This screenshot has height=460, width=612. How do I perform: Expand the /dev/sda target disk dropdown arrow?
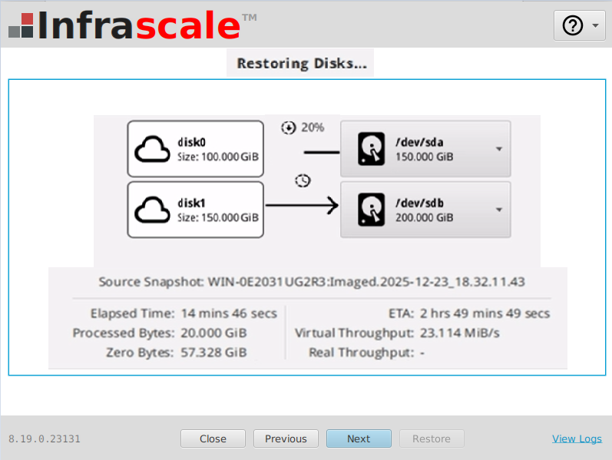point(499,150)
